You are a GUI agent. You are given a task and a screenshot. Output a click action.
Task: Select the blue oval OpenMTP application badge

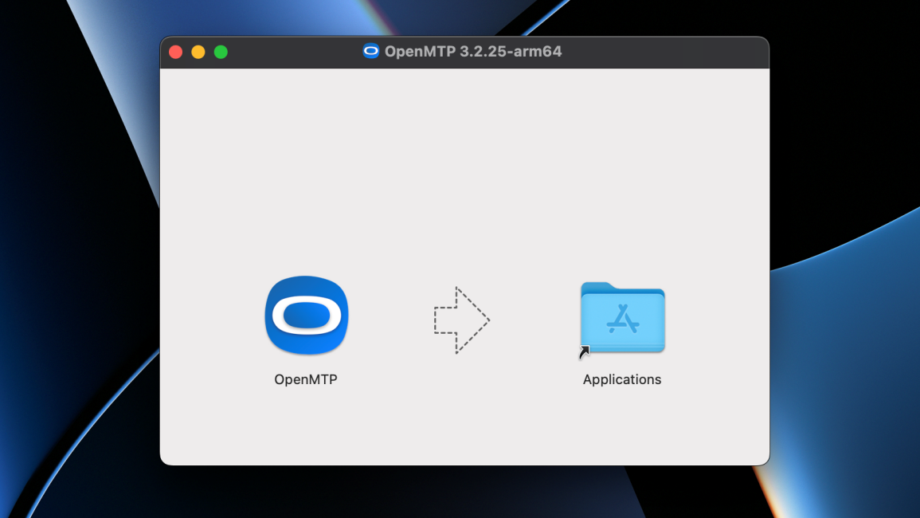click(306, 316)
